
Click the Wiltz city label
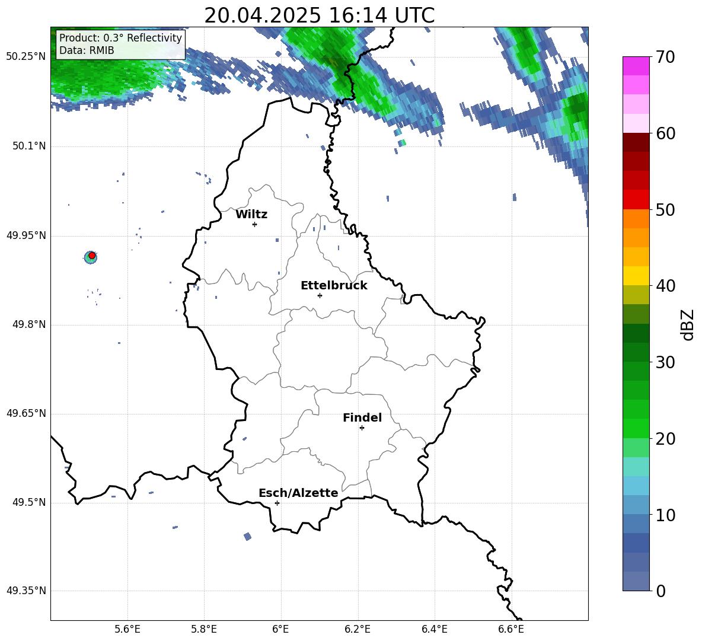click(x=251, y=215)
